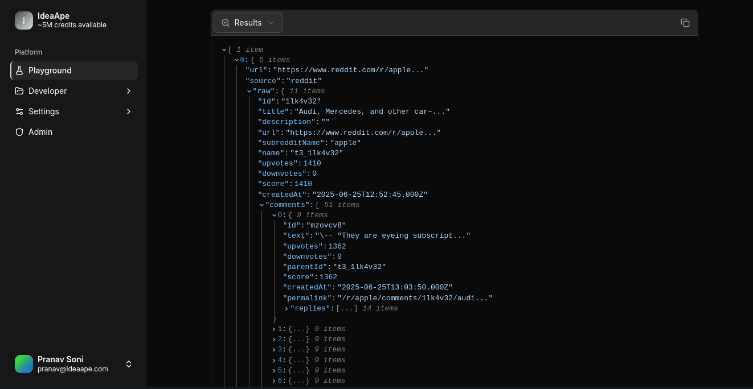Open the user account switcher chevrons
This screenshot has width=753, height=389.
[x=129, y=364]
